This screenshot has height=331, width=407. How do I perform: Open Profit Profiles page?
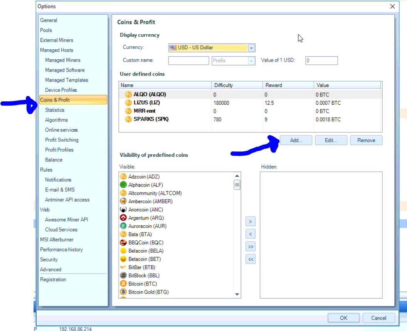(59, 150)
